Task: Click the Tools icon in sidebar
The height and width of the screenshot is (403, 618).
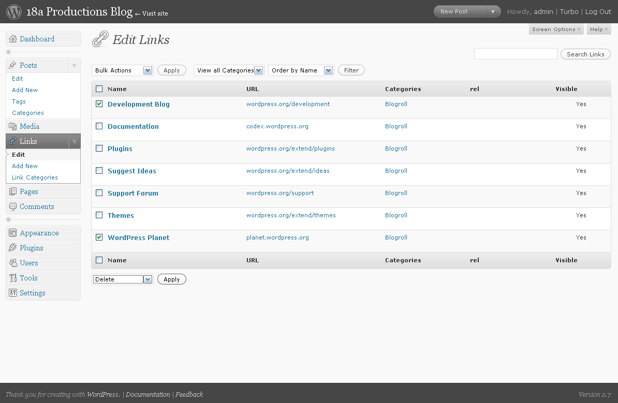Action: pos(13,278)
